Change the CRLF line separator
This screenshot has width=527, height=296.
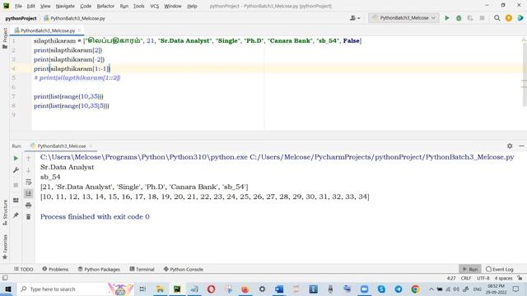pos(466,278)
